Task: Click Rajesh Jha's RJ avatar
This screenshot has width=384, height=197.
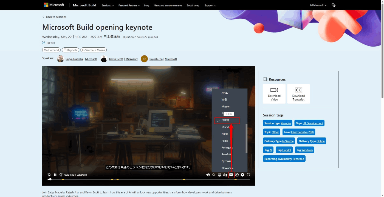Action: 144,59
